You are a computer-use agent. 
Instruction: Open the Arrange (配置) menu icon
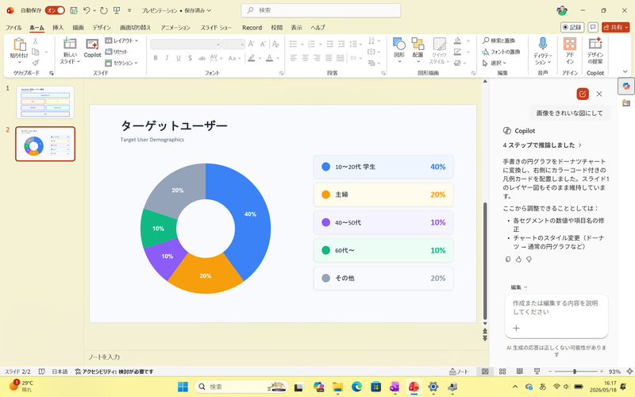pos(418,44)
